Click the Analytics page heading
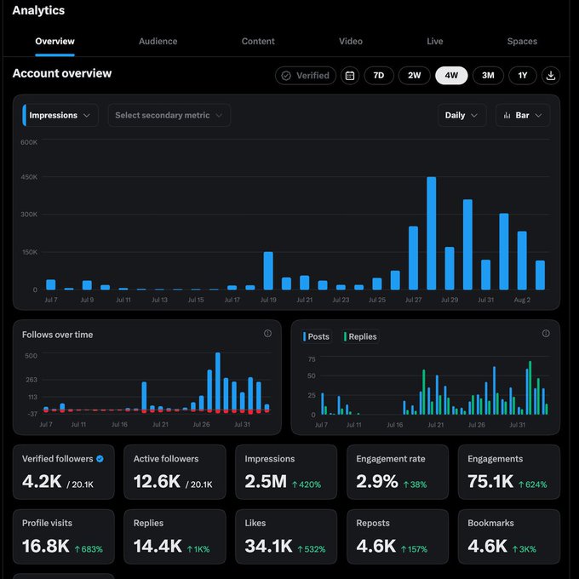The image size is (579, 579). [38, 10]
